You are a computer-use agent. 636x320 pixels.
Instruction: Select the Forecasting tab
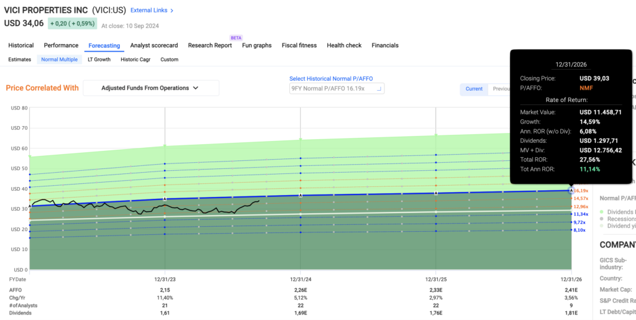(104, 45)
